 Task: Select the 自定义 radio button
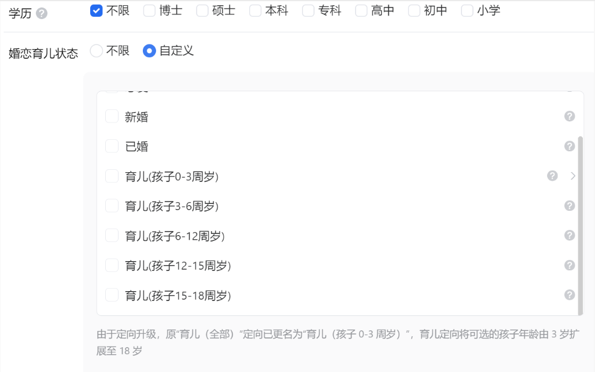click(x=149, y=51)
